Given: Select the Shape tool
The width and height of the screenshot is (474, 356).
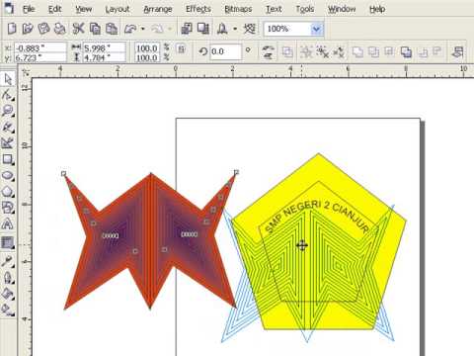Looking at the screenshot, I should click(8, 96).
